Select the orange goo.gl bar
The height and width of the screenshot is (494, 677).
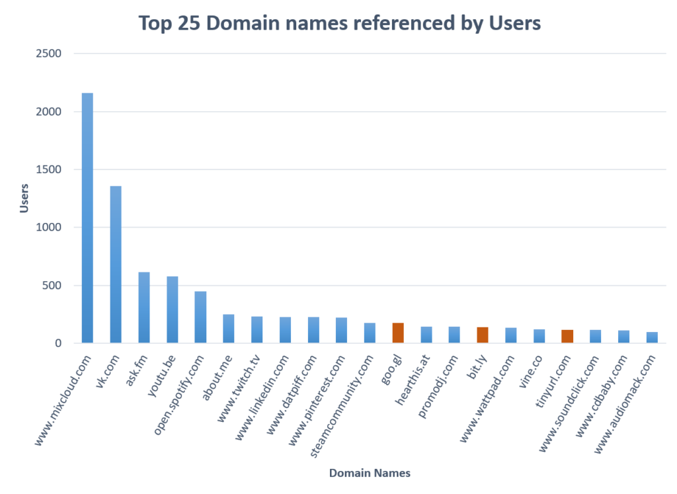[x=398, y=333]
